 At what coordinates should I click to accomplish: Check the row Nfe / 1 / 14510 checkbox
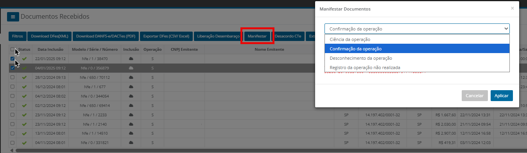(13, 134)
